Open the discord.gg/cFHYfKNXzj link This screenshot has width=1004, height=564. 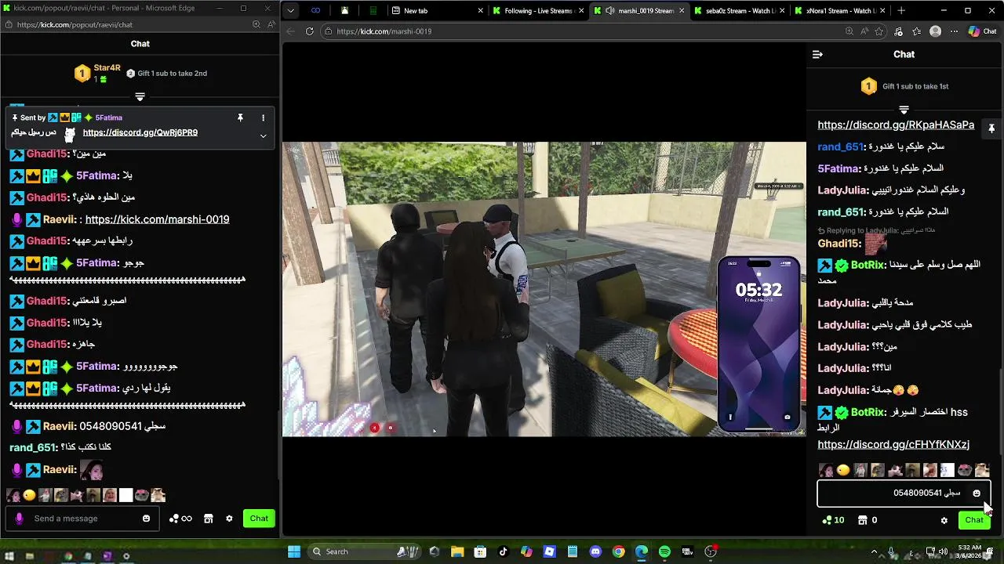point(893,444)
